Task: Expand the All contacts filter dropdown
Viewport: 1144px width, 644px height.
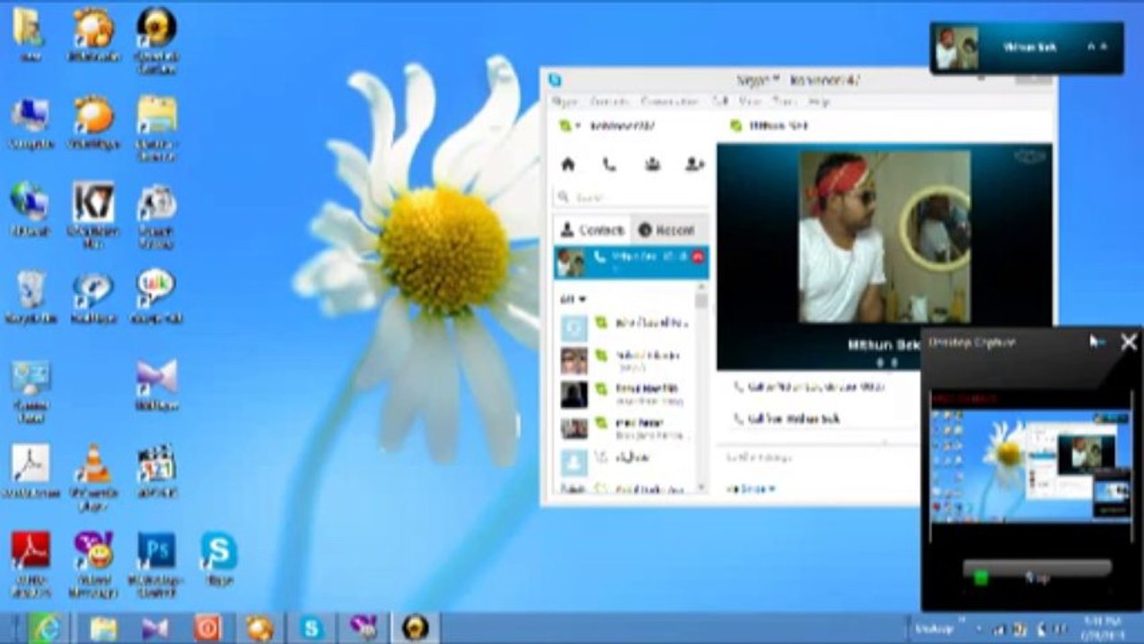Action: pos(572,299)
